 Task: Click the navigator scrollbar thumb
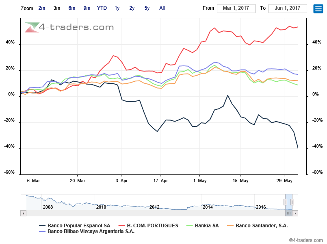pyautogui.click(x=289, y=213)
